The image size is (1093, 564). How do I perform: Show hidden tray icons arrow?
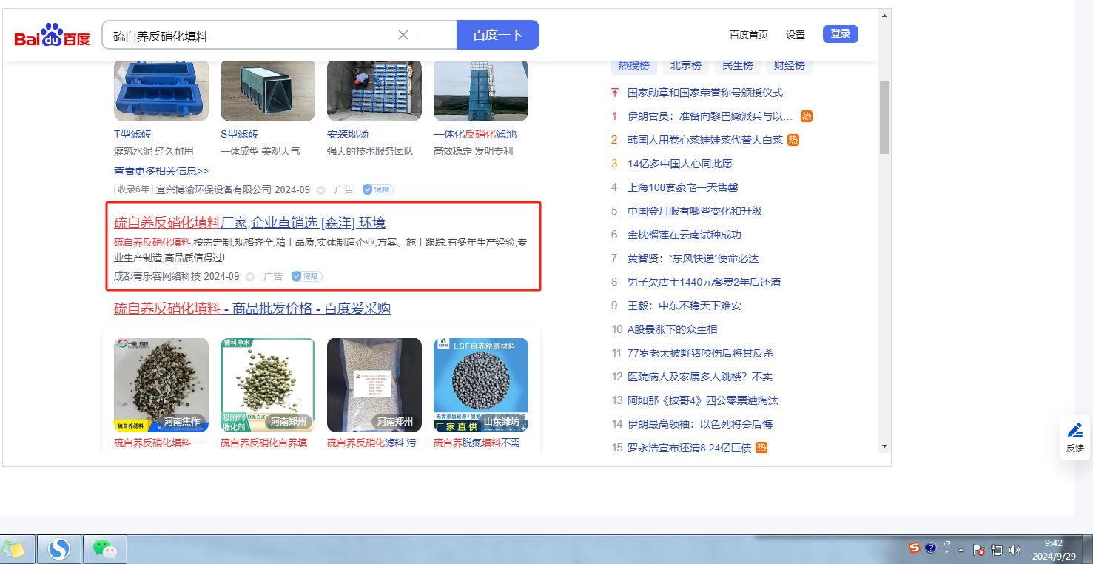961,551
